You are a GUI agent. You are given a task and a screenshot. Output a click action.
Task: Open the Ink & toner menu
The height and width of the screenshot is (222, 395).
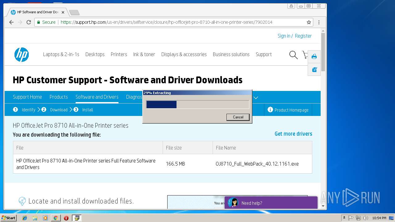144,54
